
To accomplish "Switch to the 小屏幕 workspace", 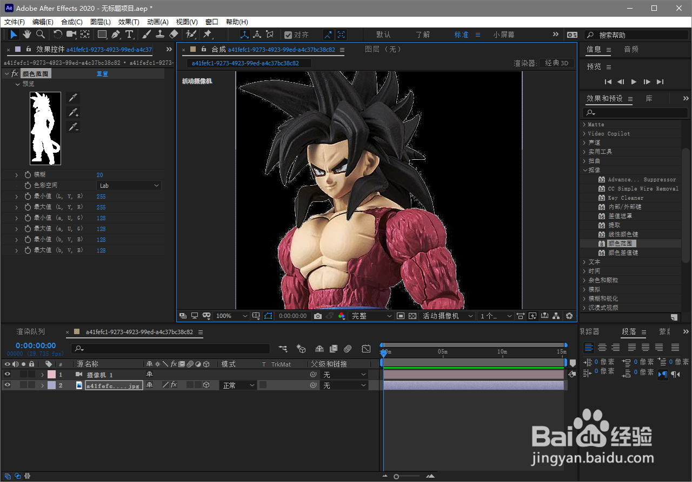I will click(x=504, y=35).
